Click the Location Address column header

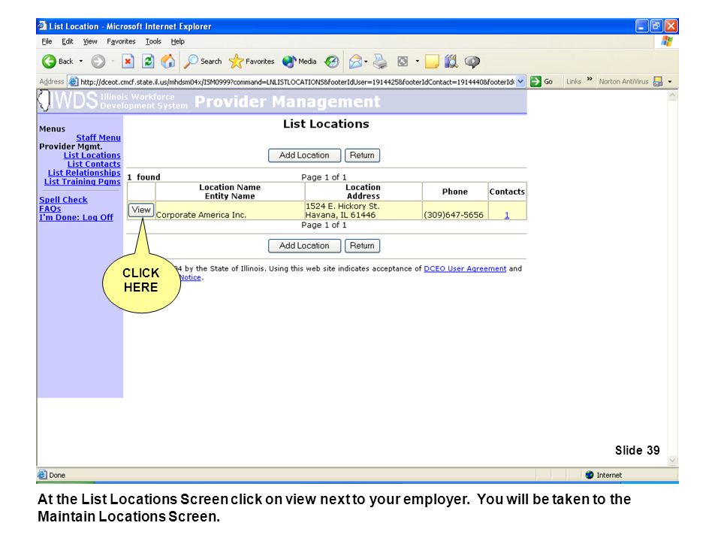click(364, 192)
